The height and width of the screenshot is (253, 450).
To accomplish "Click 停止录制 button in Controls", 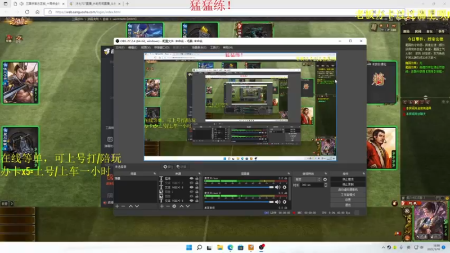I will click(348, 184).
